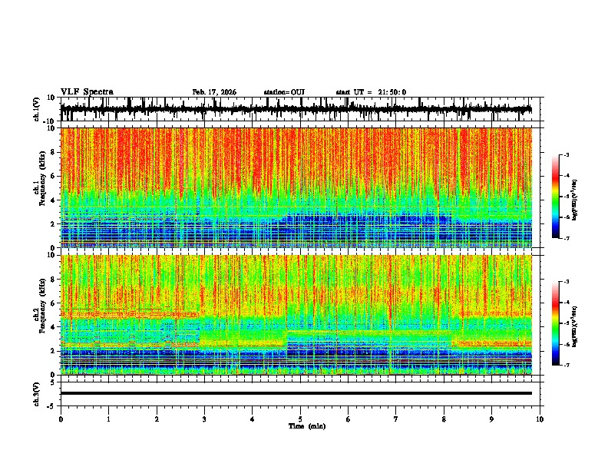Click the ch.3(V) axis label
608x470 pixels.
coord(36,394)
